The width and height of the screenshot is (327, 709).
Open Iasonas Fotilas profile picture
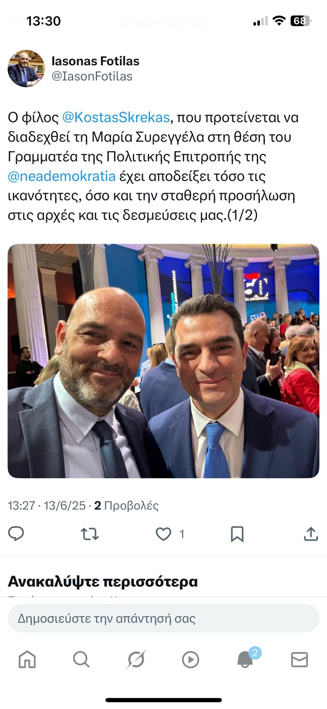click(26, 68)
